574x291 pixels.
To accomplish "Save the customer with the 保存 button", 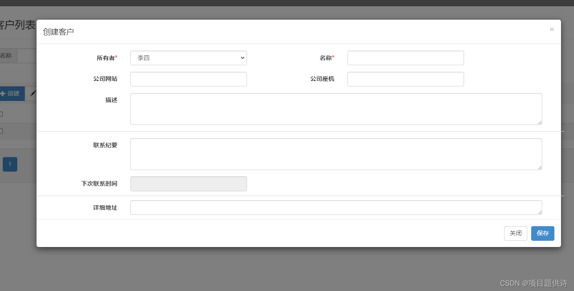I will pos(543,233).
